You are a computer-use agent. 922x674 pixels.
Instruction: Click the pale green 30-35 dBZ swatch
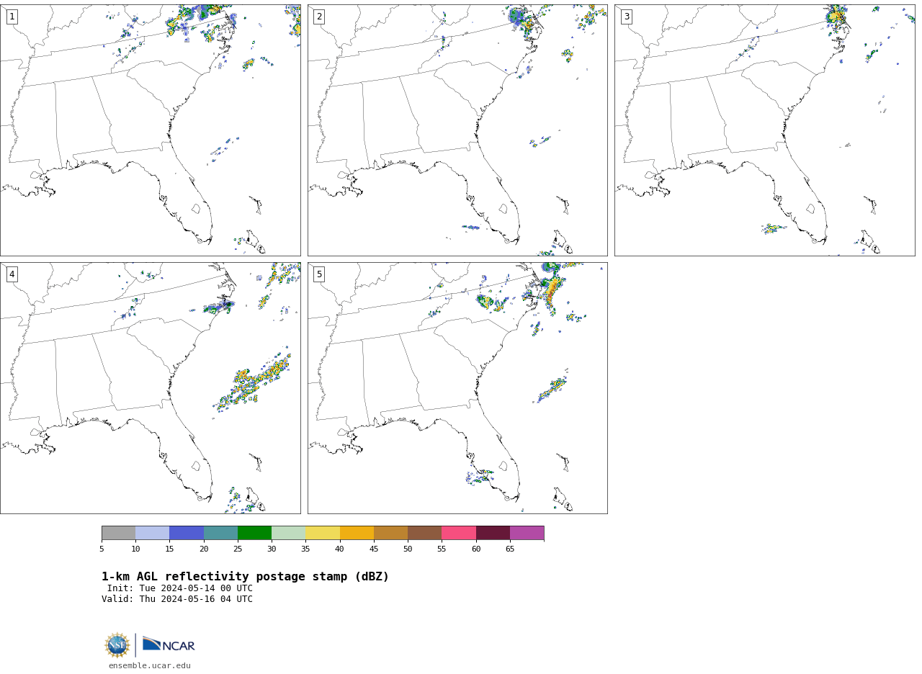(x=288, y=533)
